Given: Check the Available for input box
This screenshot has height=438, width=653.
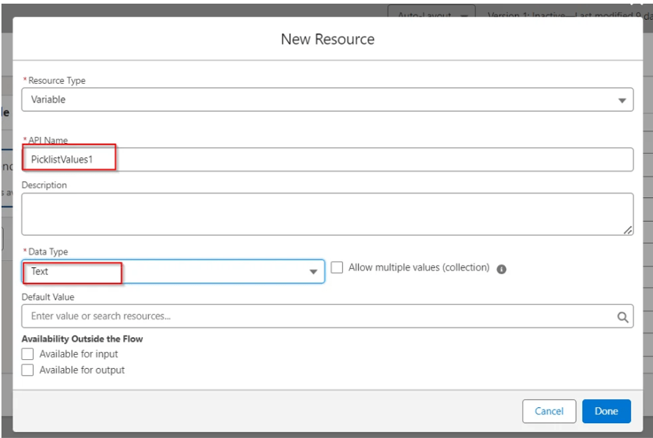Looking at the screenshot, I should click(28, 354).
